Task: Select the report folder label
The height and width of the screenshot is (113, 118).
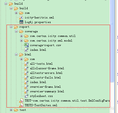Action: [24, 27]
